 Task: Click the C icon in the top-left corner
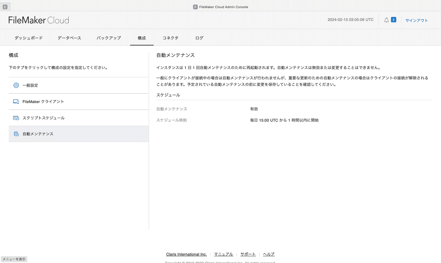tap(5, 6)
